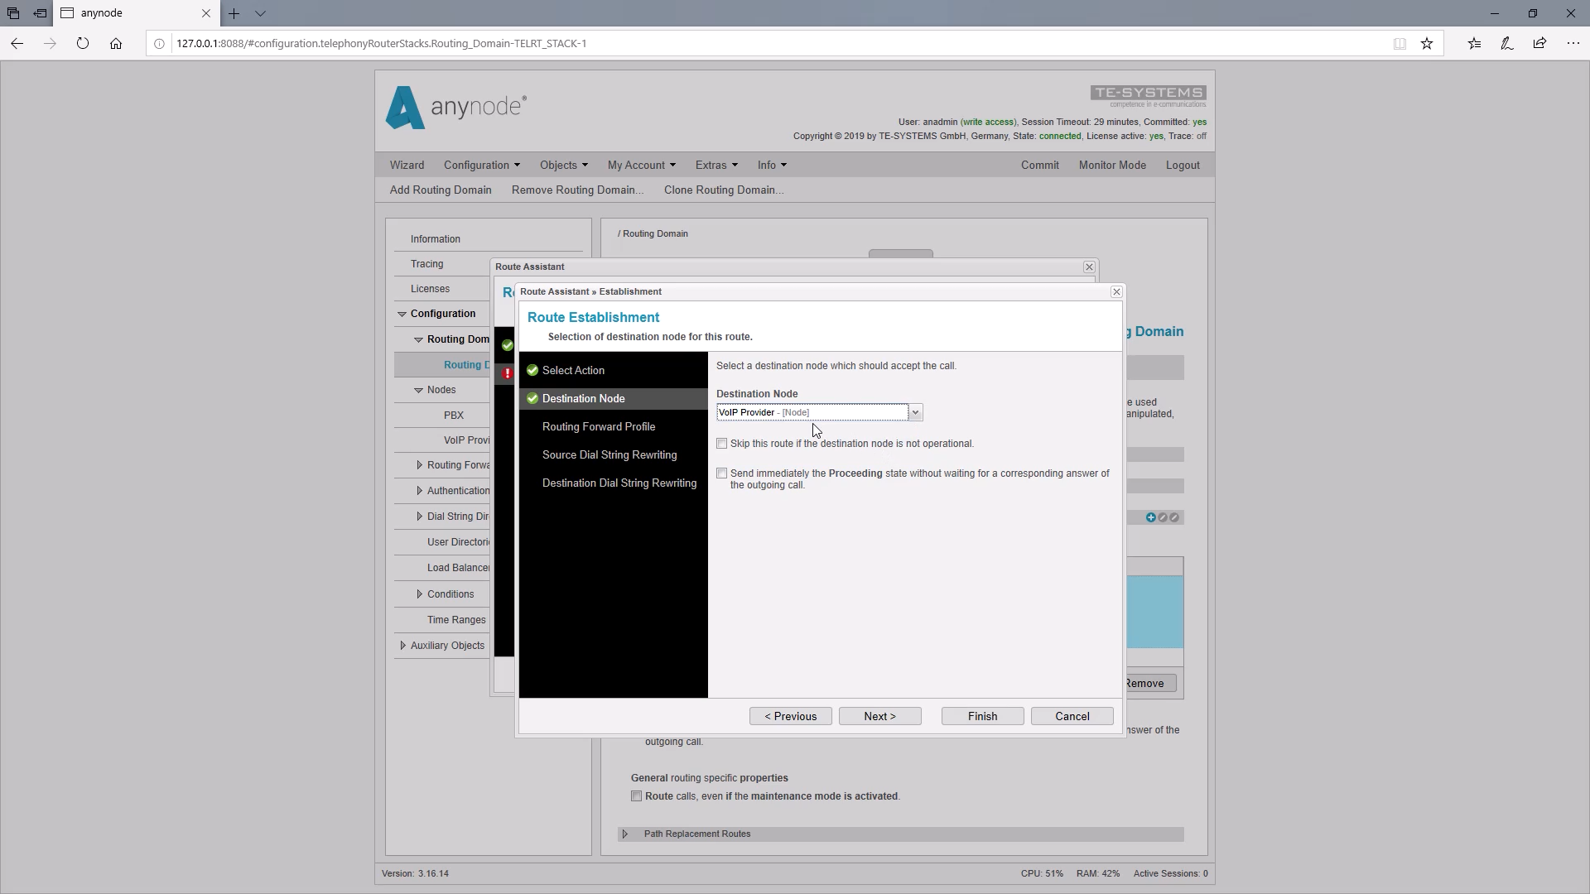
Task: Toggle route calls in maintenance mode checkbox
Action: pos(636,796)
